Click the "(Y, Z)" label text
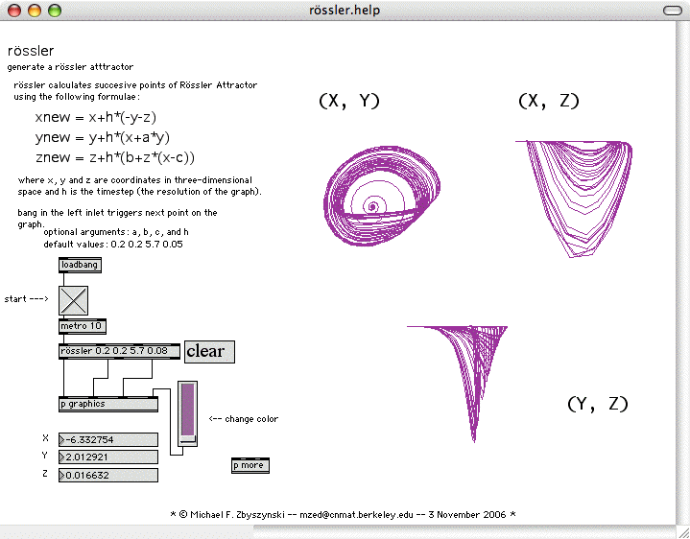 point(598,404)
